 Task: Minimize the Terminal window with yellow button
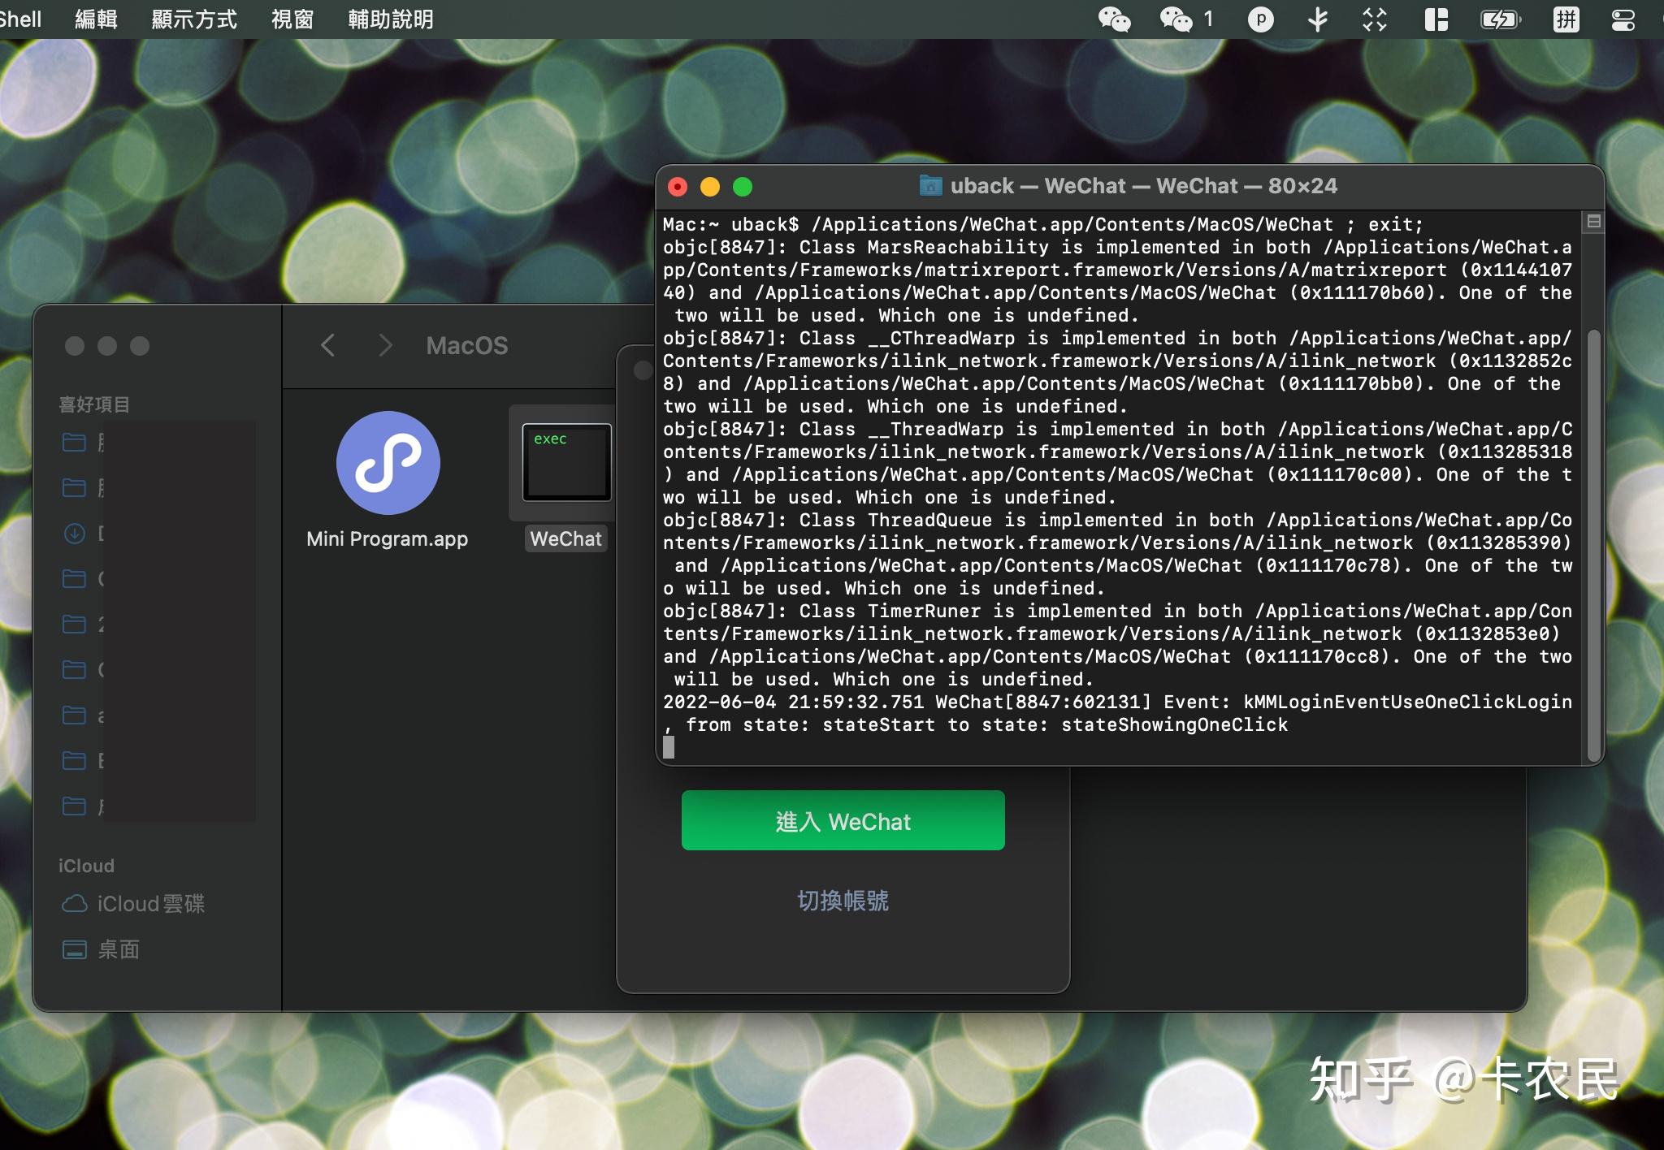click(x=710, y=187)
